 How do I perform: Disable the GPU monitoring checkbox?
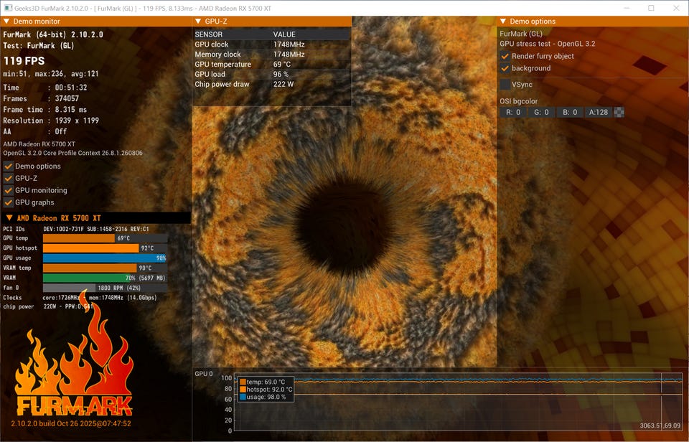9,190
